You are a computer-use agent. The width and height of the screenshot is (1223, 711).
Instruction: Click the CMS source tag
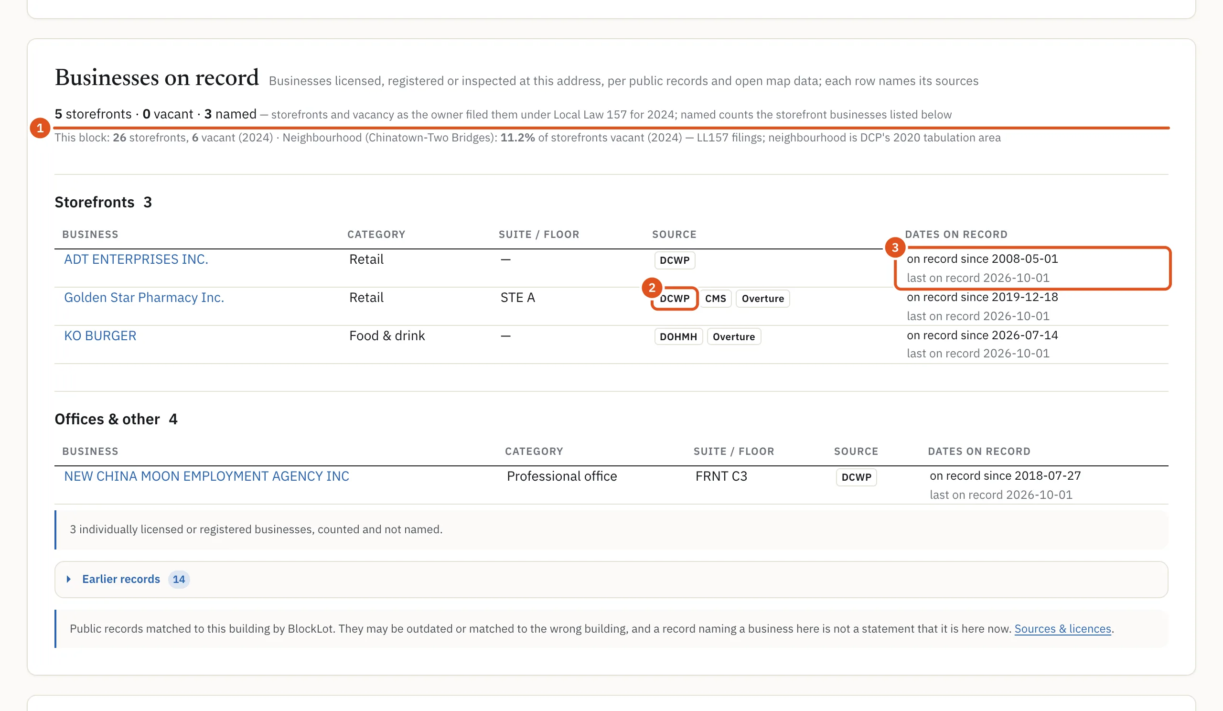[715, 299]
